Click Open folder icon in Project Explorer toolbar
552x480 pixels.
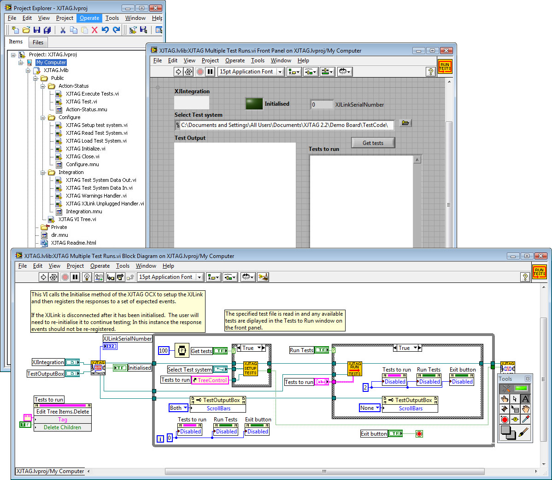tap(26, 30)
